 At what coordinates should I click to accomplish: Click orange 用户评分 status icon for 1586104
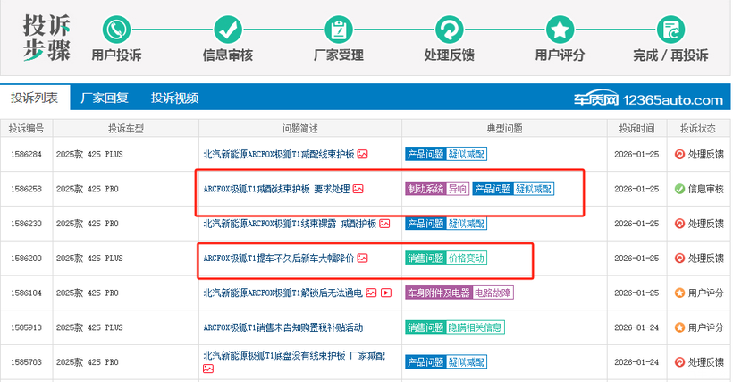[679, 293]
